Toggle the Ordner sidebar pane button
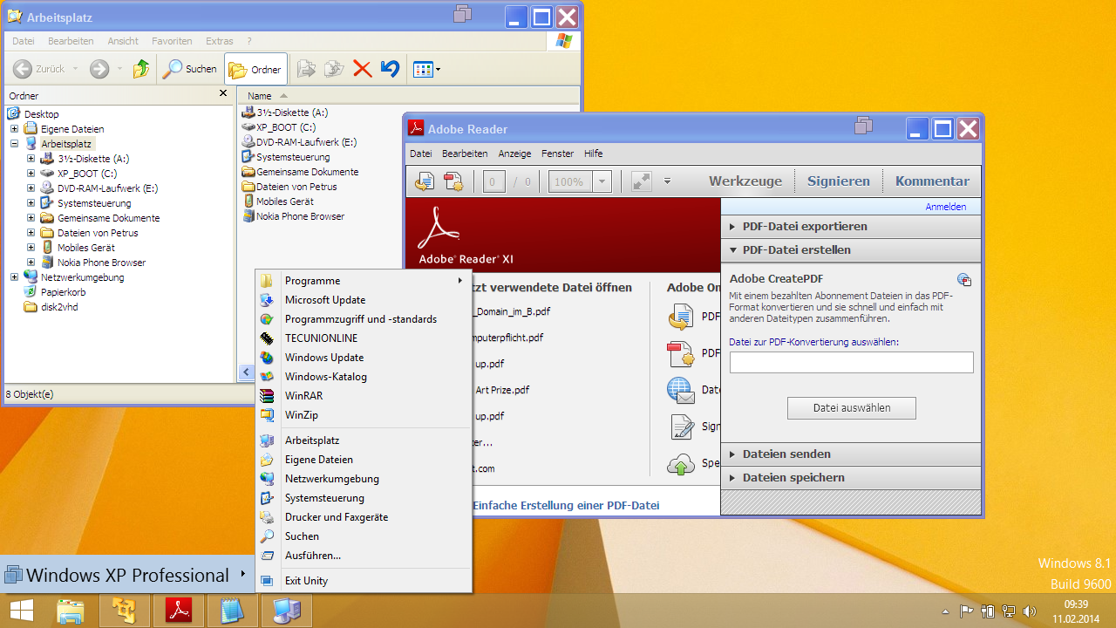This screenshot has height=628, width=1116. [x=255, y=69]
